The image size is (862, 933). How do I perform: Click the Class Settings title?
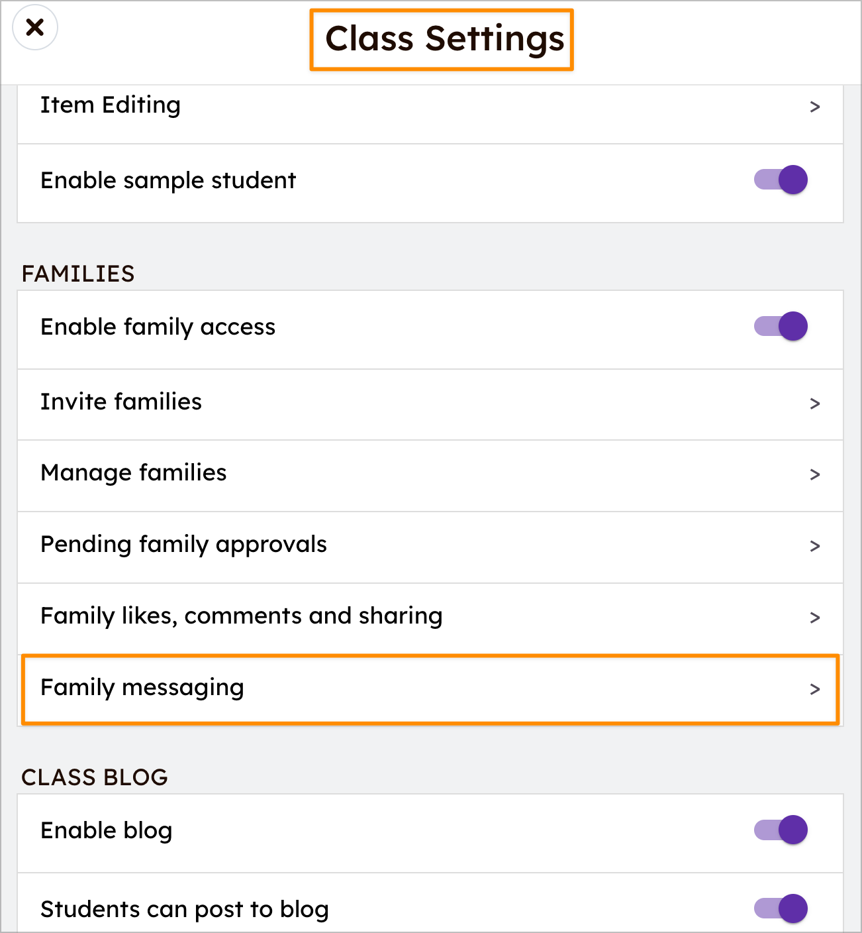(444, 39)
